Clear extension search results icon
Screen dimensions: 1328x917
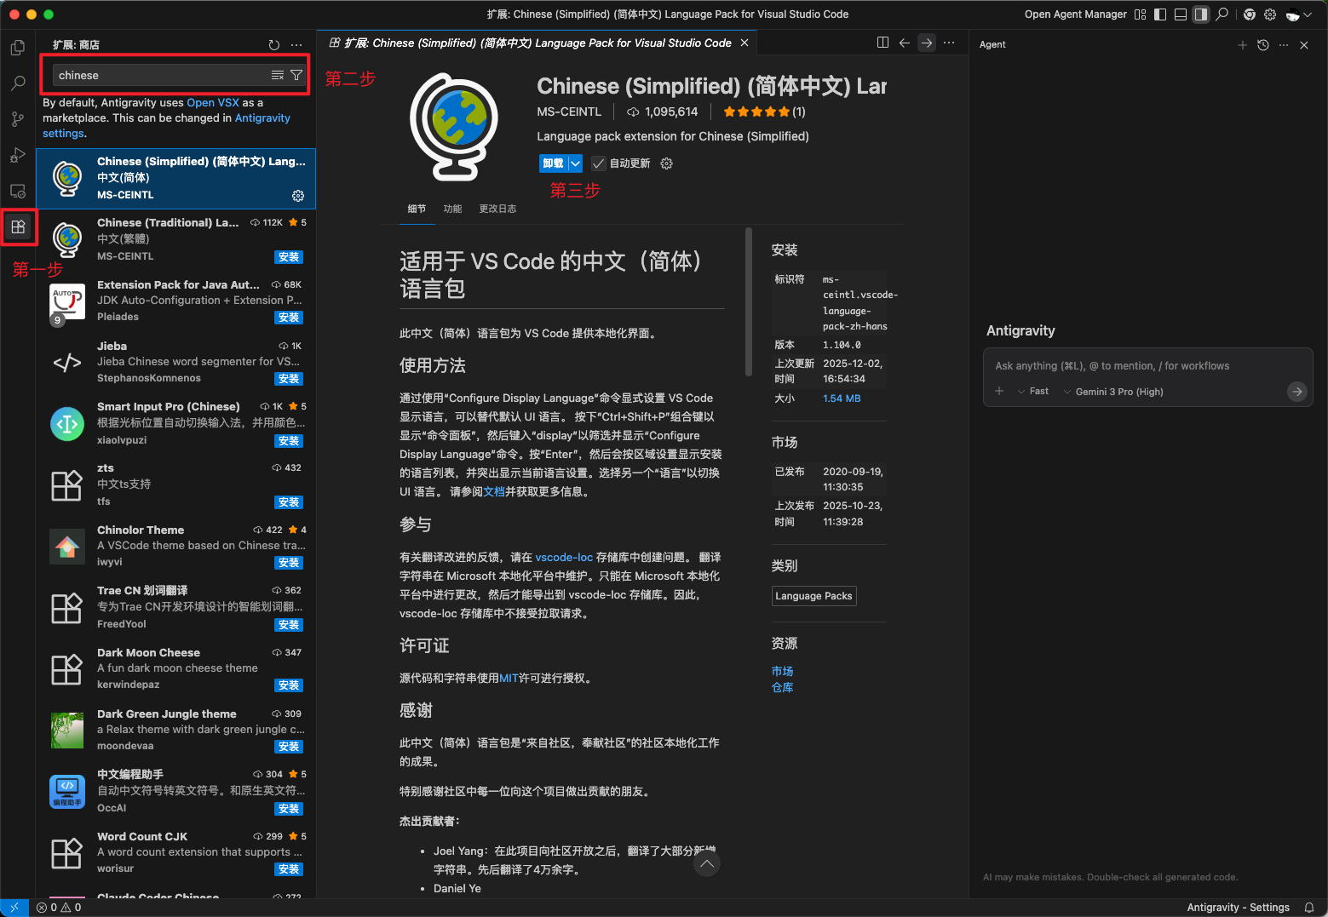coord(278,75)
